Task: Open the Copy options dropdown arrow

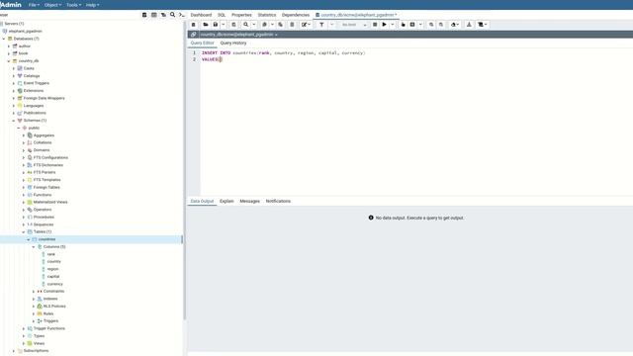Action: 272,25
